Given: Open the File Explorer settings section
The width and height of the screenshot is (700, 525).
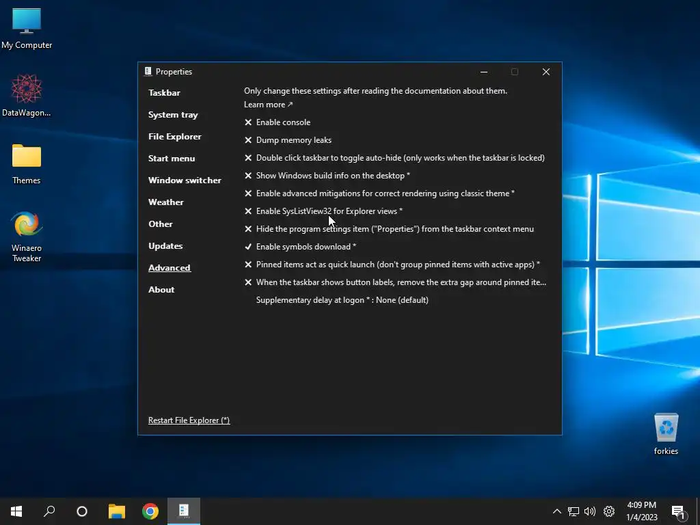Looking at the screenshot, I should click(174, 137).
